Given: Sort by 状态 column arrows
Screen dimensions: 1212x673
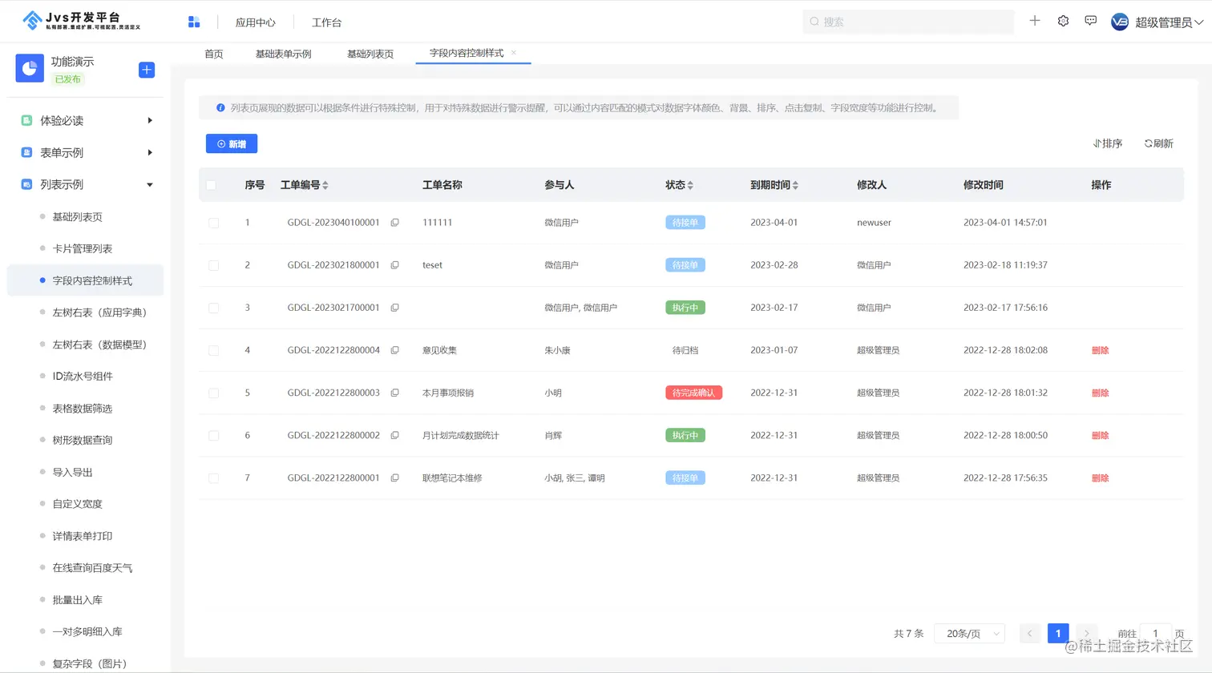Looking at the screenshot, I should 690,185.
